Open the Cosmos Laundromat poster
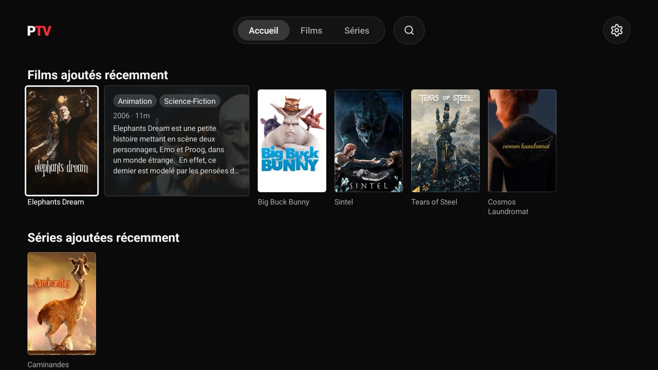This screenshot has width=658, height=370. [x=522, y=141]
